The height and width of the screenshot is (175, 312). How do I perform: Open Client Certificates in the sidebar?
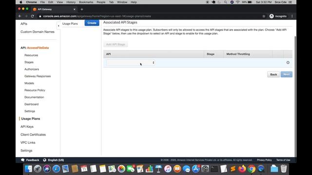point(33,135)
